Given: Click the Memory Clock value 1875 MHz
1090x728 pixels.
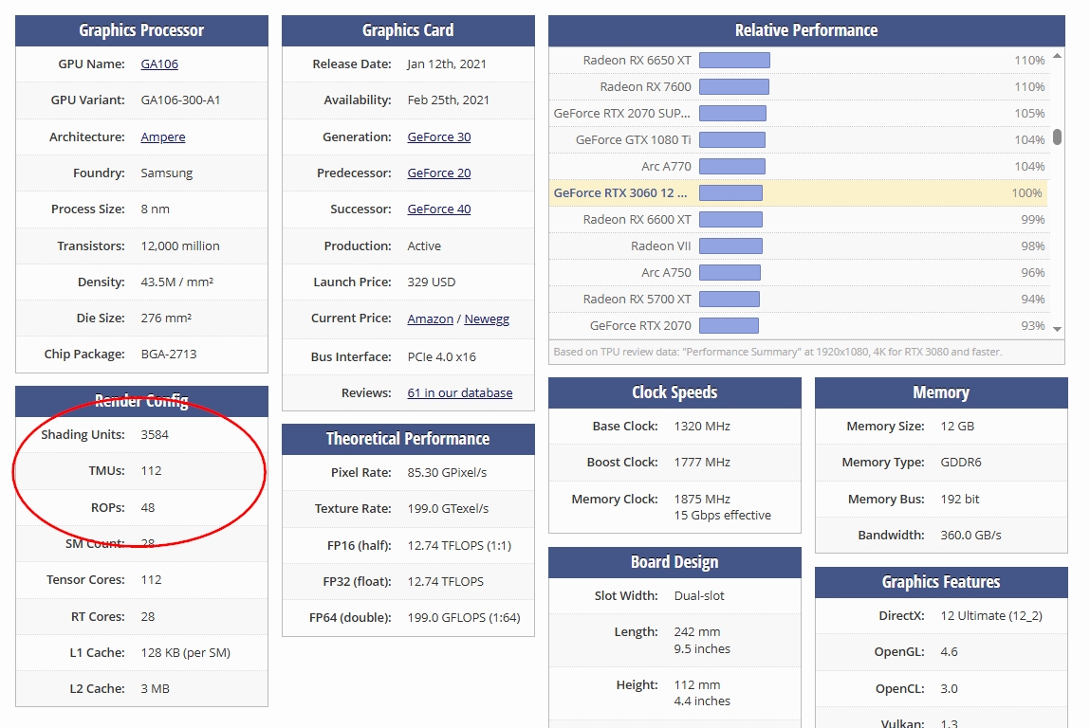Looking at the screenshot, I should [702, 499].
